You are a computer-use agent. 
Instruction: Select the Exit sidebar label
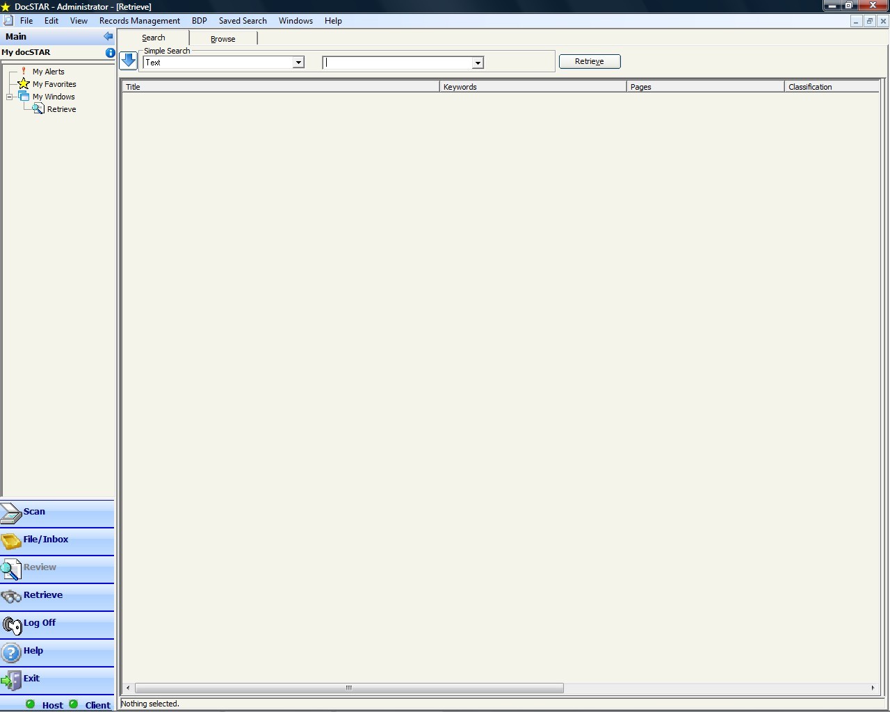click(x=32, y=678)
